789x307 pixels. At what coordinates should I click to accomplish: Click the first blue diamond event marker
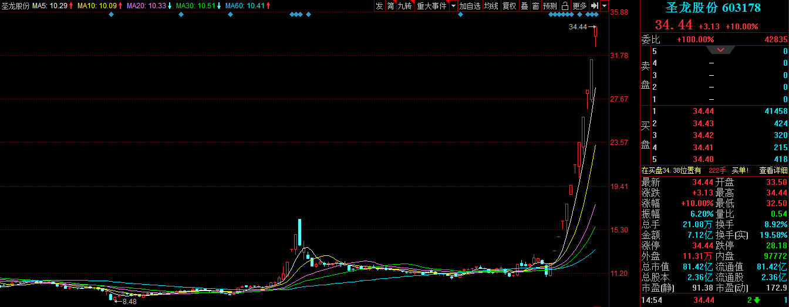pos(111,15)
